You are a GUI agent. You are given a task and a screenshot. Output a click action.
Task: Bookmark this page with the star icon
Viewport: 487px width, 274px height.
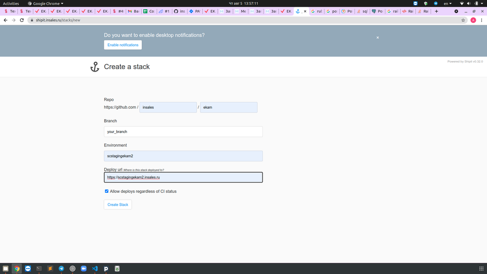pyautogui.click(x=463, y=20)
